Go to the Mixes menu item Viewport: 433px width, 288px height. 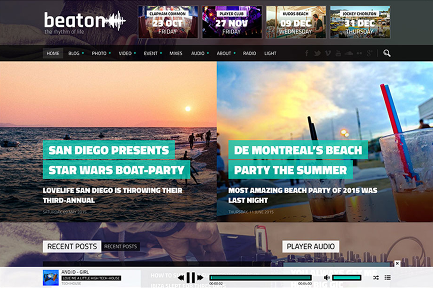[x=176, y=53]
